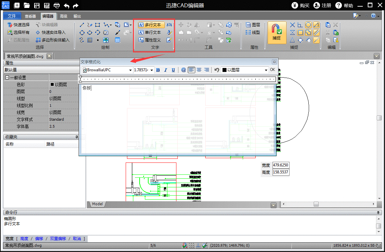Toggle italic text formatting
The height and width of the screenshot is (252, 385).
pyautogui.click(x=165, y=70)
